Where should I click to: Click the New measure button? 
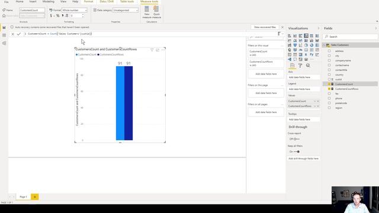tap(147, 12)
